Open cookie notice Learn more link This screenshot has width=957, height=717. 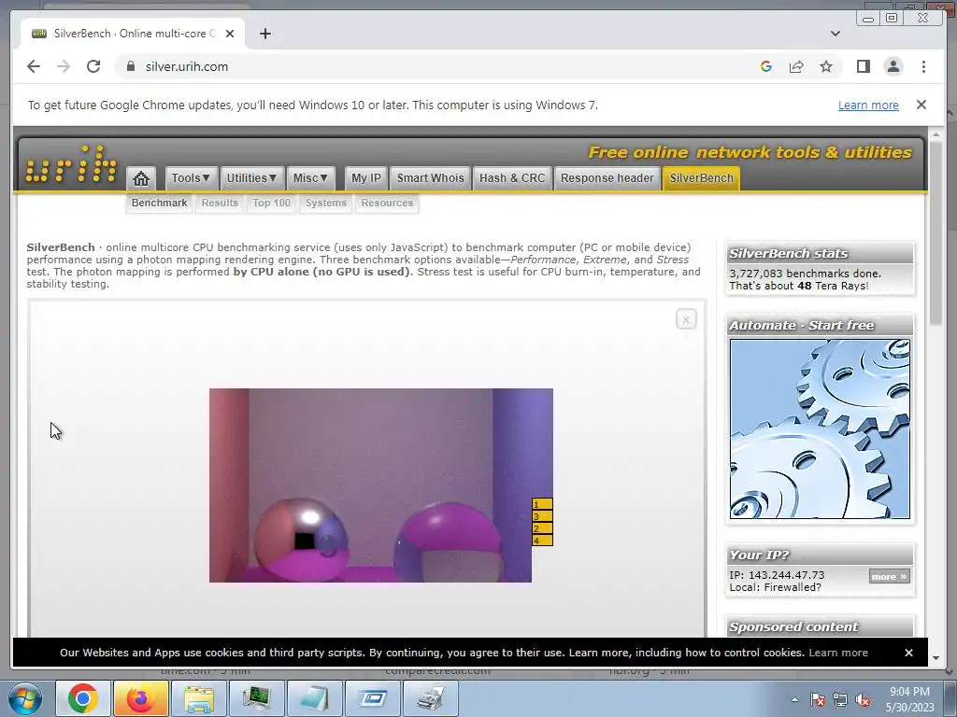point(838,653)
